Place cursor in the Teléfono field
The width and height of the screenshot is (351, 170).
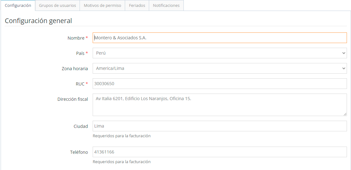[x=220, y=152]
